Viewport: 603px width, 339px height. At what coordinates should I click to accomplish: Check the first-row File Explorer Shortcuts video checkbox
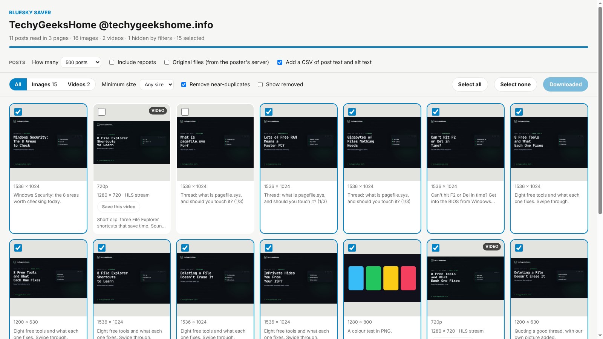[x=102, y=112]
